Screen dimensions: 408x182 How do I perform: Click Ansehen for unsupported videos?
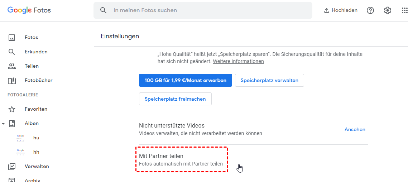[355, 129]
